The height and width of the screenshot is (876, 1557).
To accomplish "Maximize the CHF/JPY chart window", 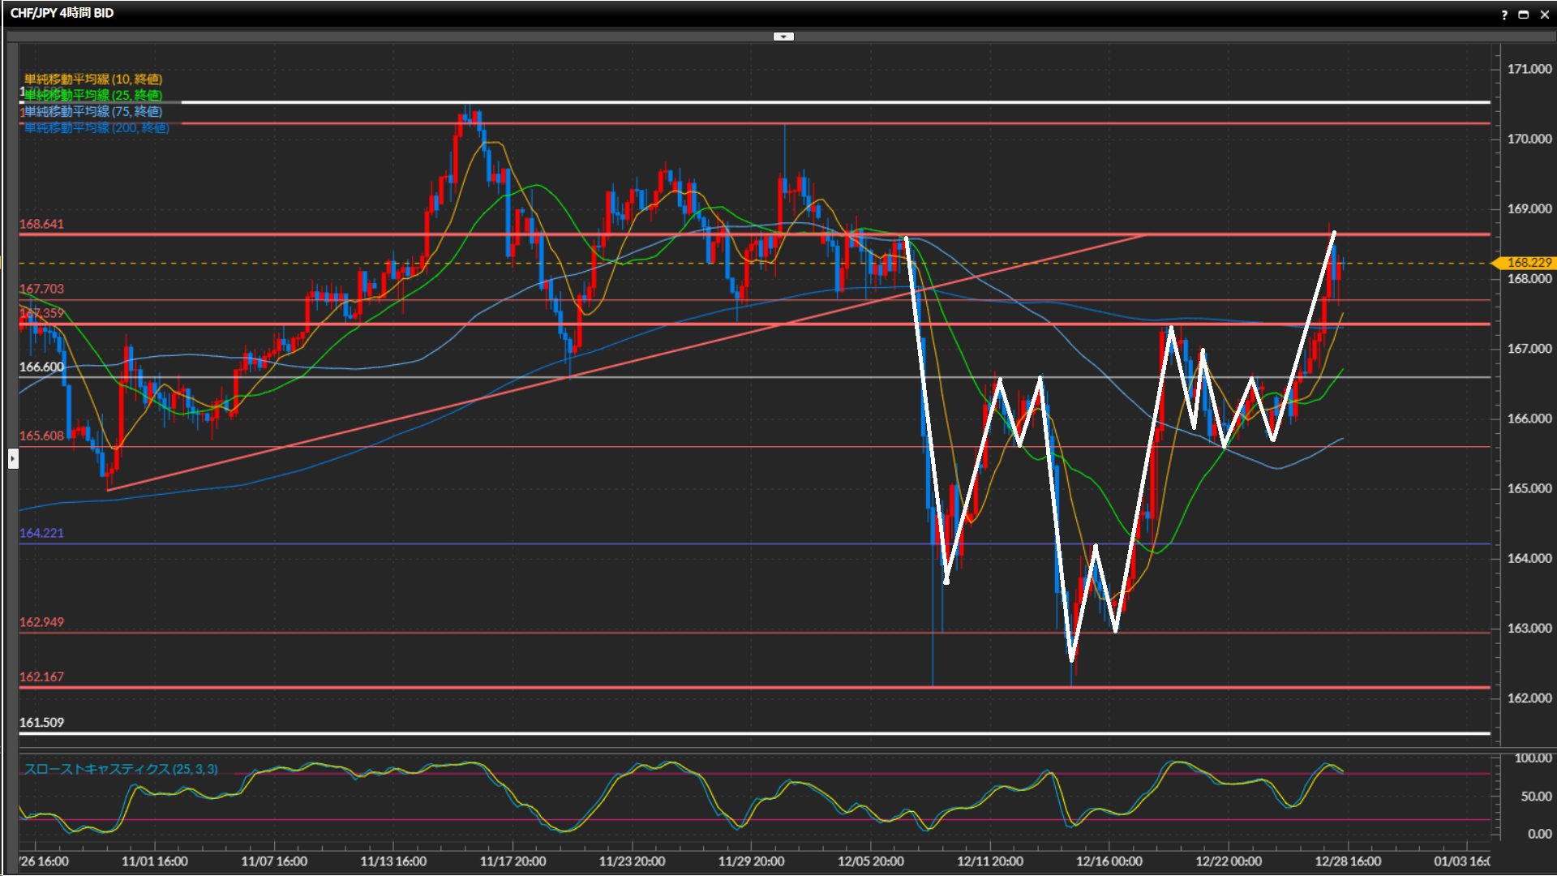I will [1523, 15].
